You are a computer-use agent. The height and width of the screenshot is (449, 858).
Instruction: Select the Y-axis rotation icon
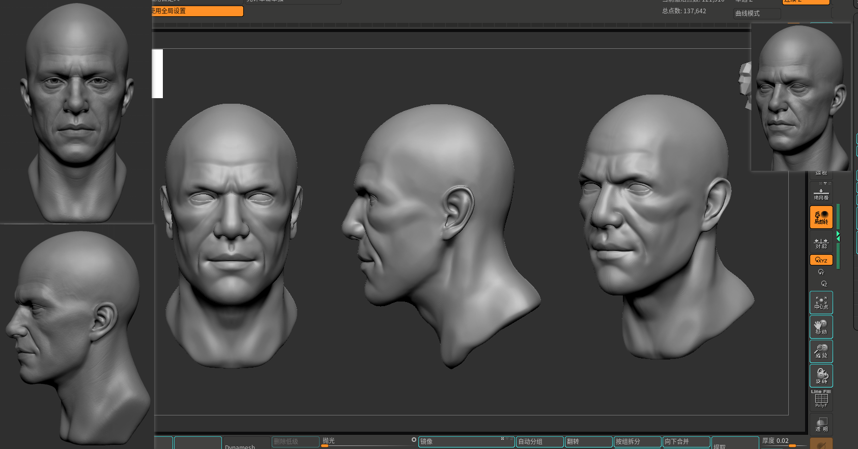(821, 272)
